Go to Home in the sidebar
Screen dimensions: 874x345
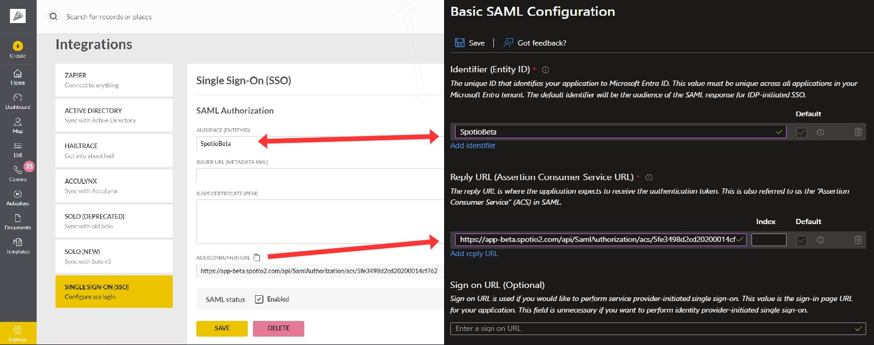[x=18, y=77]
